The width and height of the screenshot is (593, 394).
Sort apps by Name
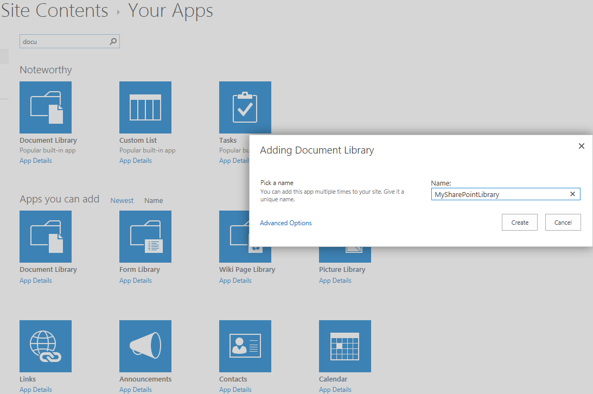(154, 200)
